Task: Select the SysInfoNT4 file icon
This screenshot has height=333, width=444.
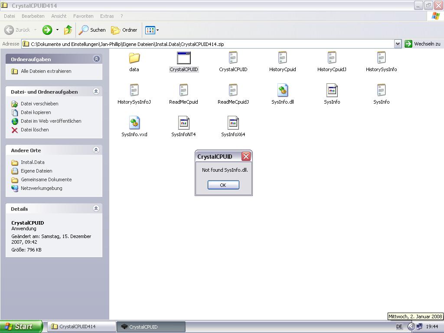Action: [x=183, y=123]
